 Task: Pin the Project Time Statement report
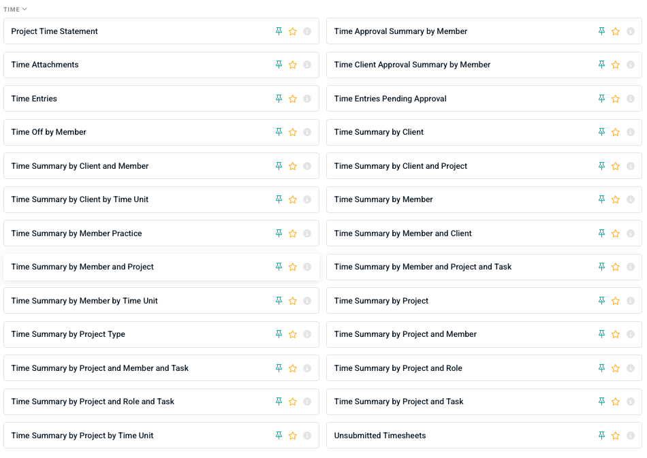click(x=279, y=31)
